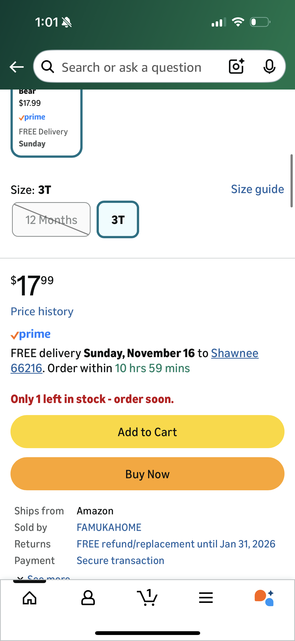295x641 pixels.
Task: View Price history
Action: point(42,311)
